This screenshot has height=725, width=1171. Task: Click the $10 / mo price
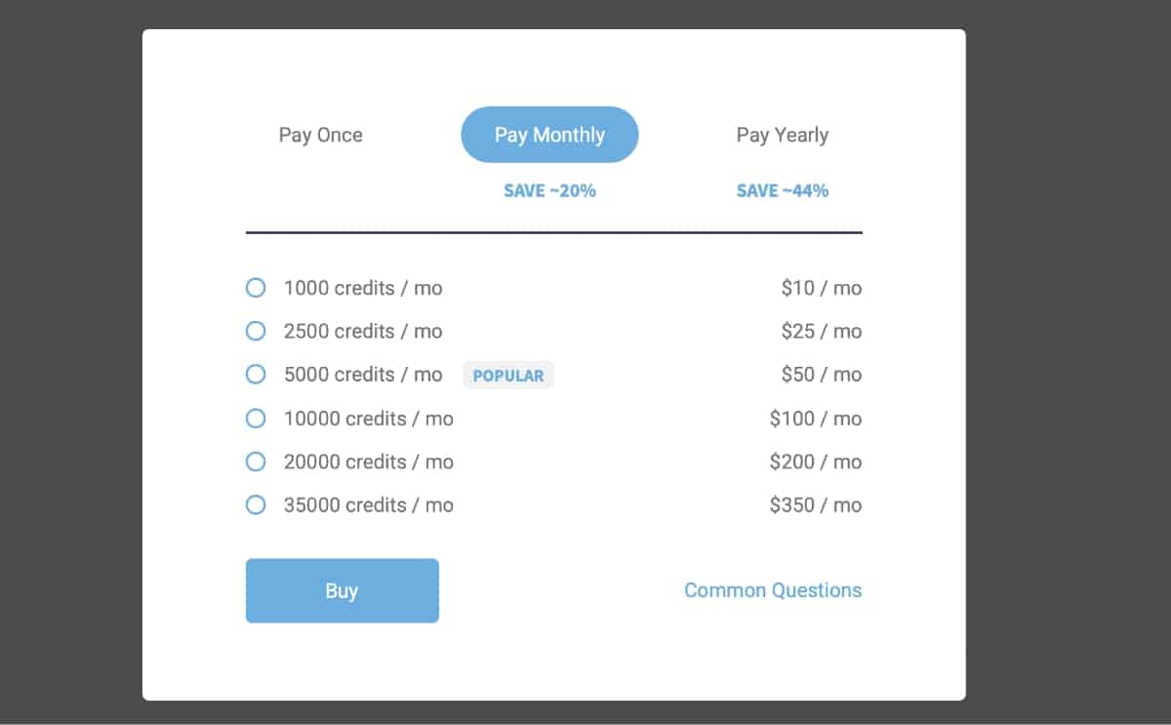click(822, 288)
